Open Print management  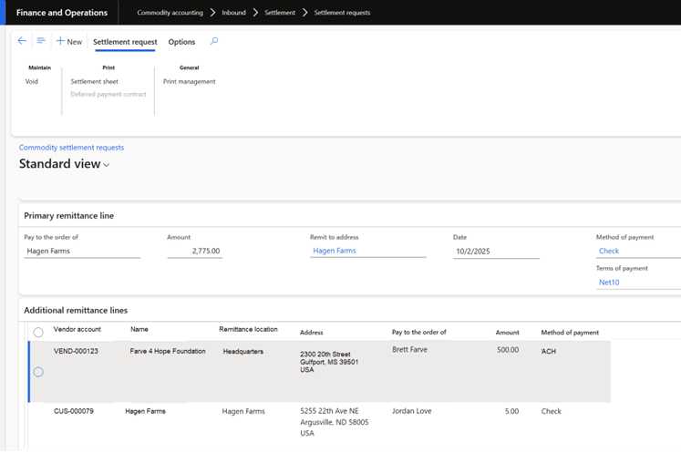(189, 82)
